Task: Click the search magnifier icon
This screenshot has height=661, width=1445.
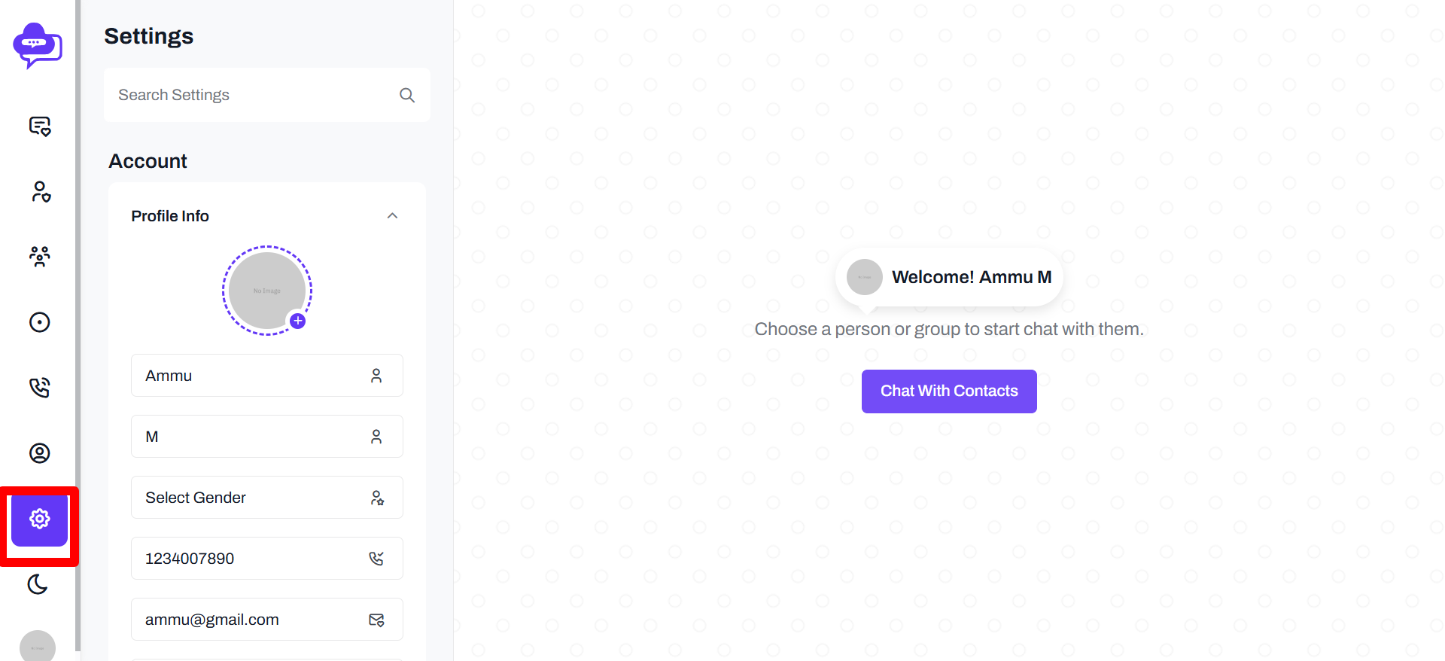Action: click(407, 95)
